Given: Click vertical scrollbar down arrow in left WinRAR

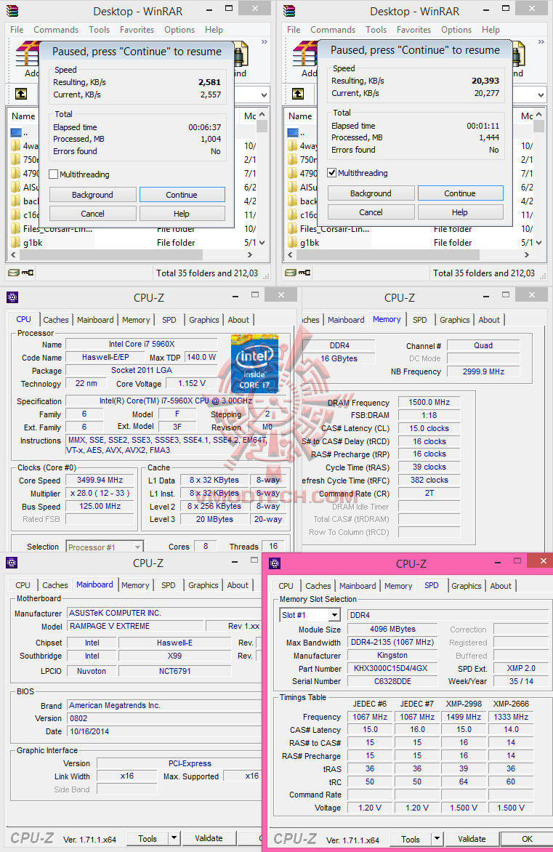Looking at the screenshot, I should [263, 242].
